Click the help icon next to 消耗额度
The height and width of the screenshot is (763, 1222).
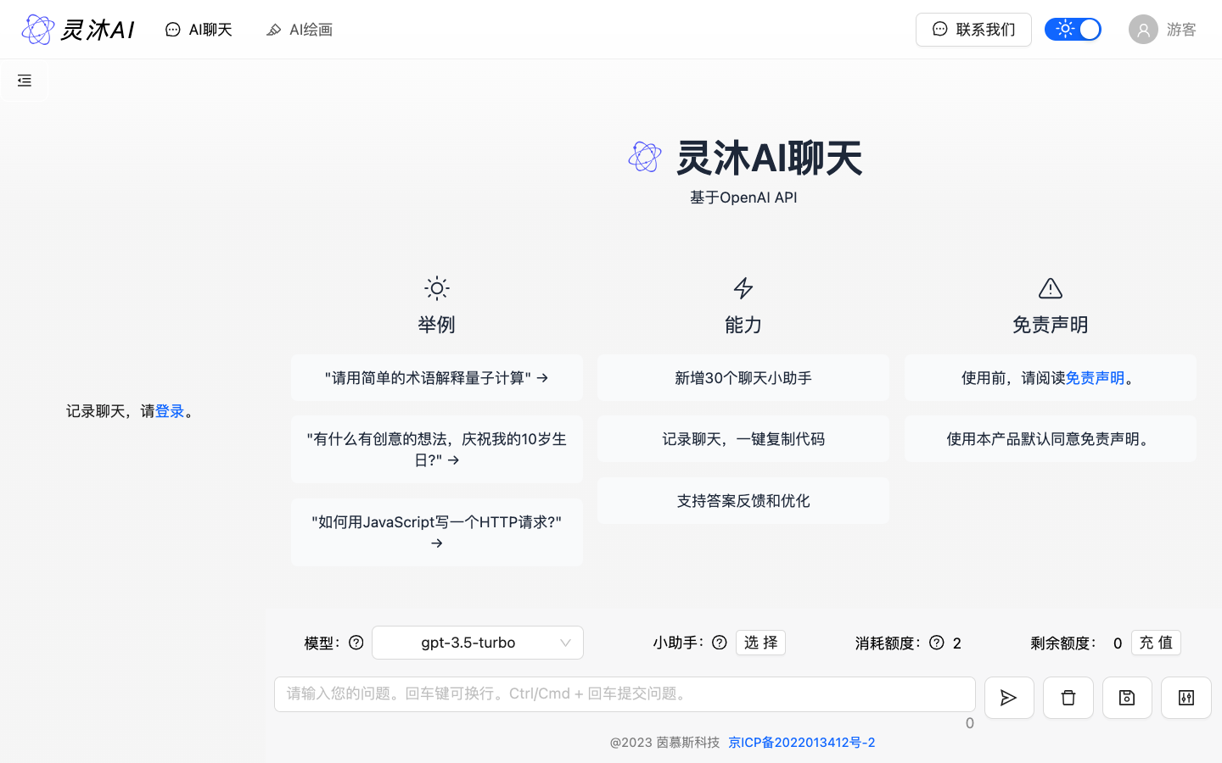936,643
